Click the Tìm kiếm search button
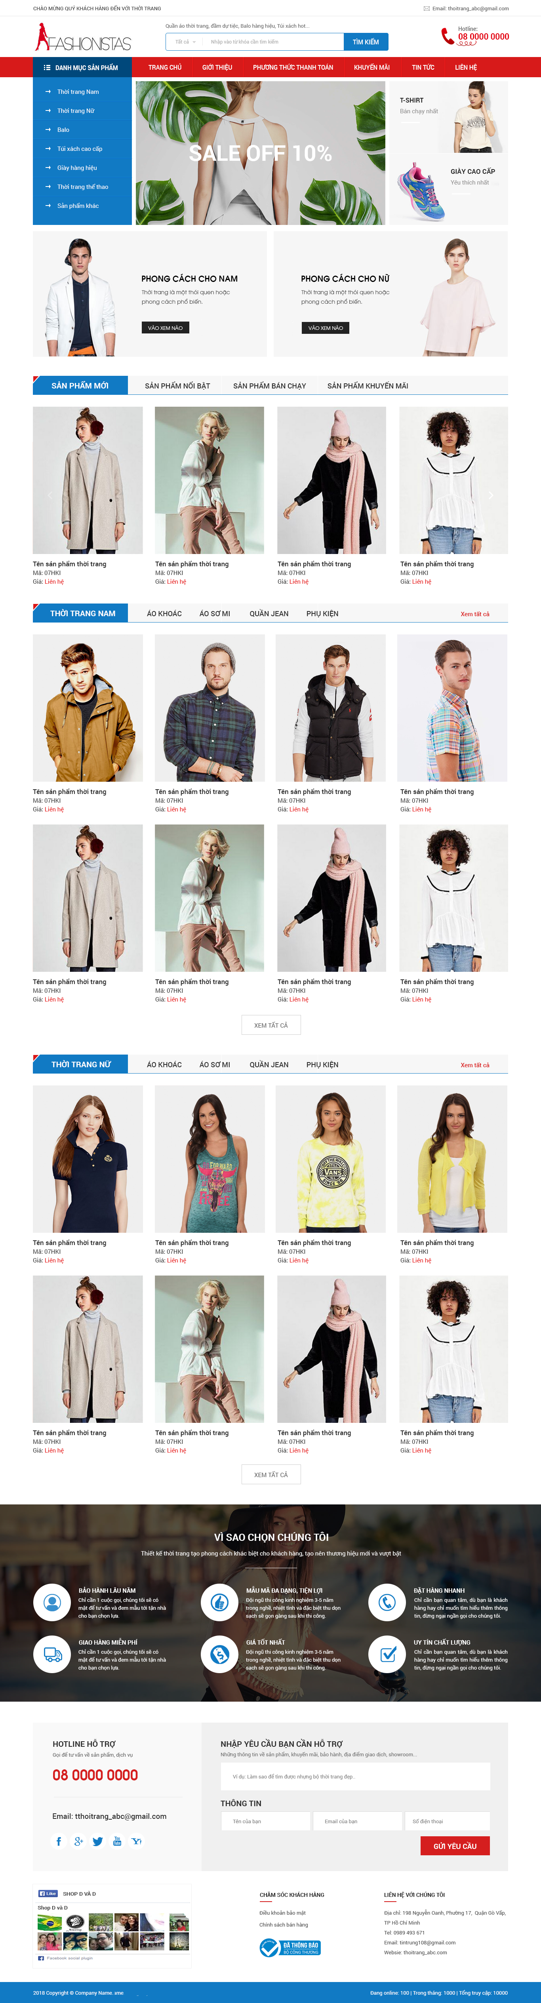This screenshot has height=2003, width=541. [366, 42]
